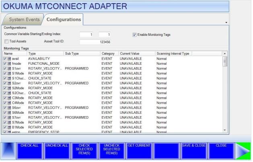Click the tag icon beside C3Mode

(x=9, y=98)
